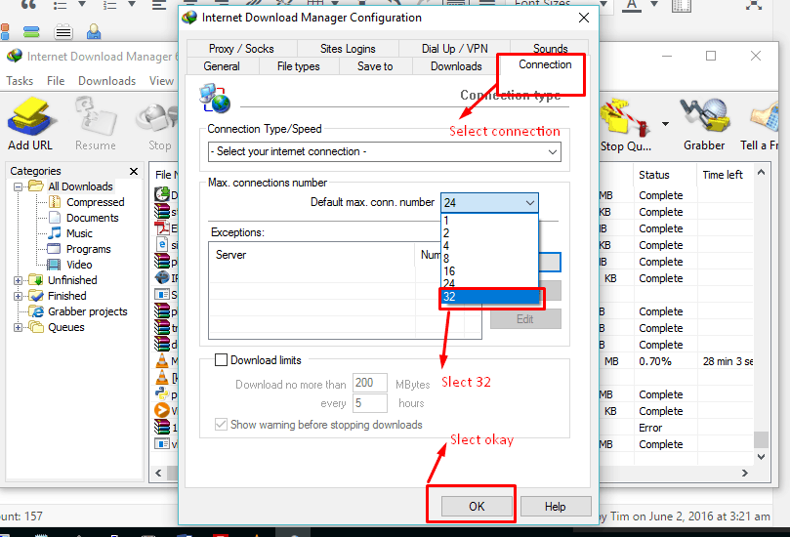Enable the Download limits checkbox

[x=221, y=360]
